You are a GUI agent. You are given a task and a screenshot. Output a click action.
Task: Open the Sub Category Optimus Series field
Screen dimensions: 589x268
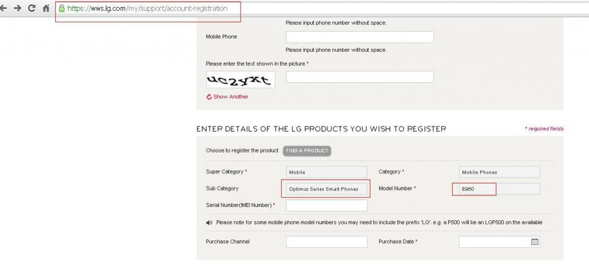point(326,189)
